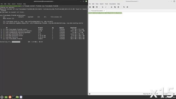176x99 pixels.
Task: Open Find with the magnifier toolbar icon
Action: [x=124, y=7]
